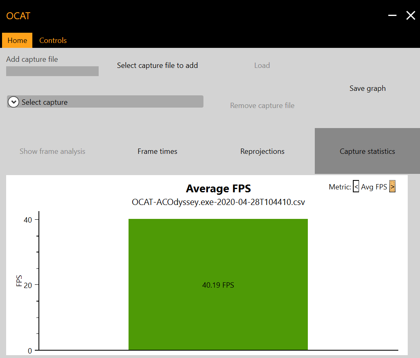Minimize the OCAT window

click(x=392, y=16)
